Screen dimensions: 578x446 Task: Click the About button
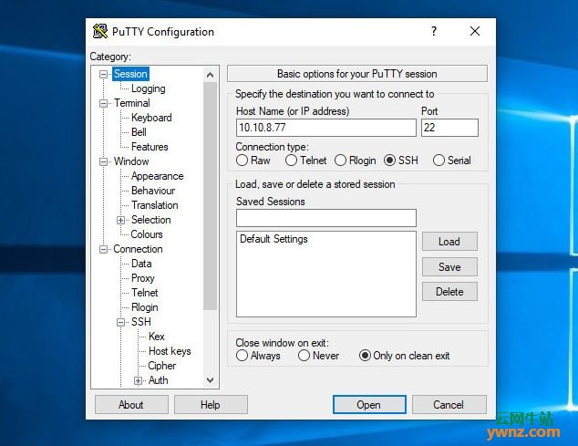coord(131,405)
